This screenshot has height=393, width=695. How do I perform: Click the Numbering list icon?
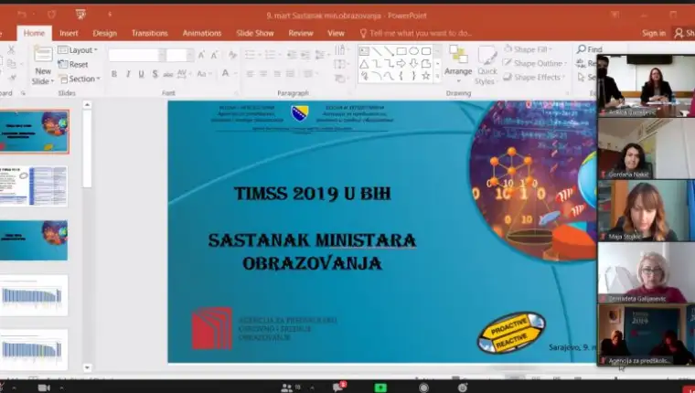[x=271, y=55]
